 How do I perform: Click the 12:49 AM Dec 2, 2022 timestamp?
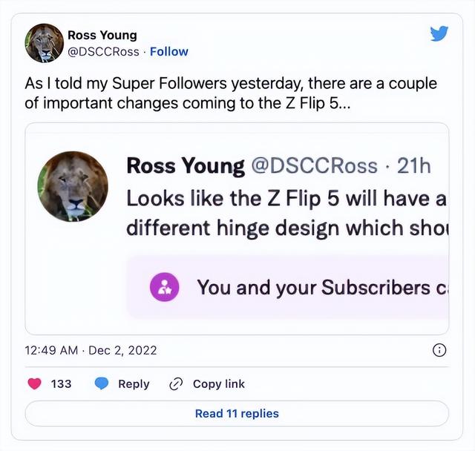click(91, 350)
